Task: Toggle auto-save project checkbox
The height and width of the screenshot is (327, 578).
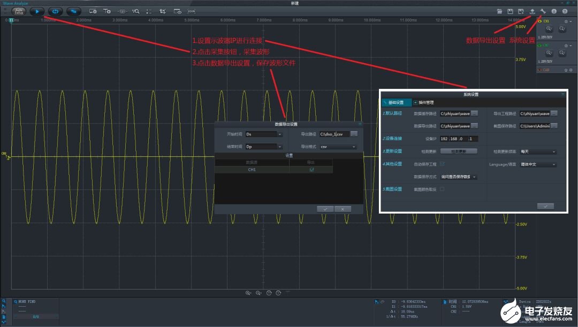Action: pyautogui.click(x=443, y=164)
